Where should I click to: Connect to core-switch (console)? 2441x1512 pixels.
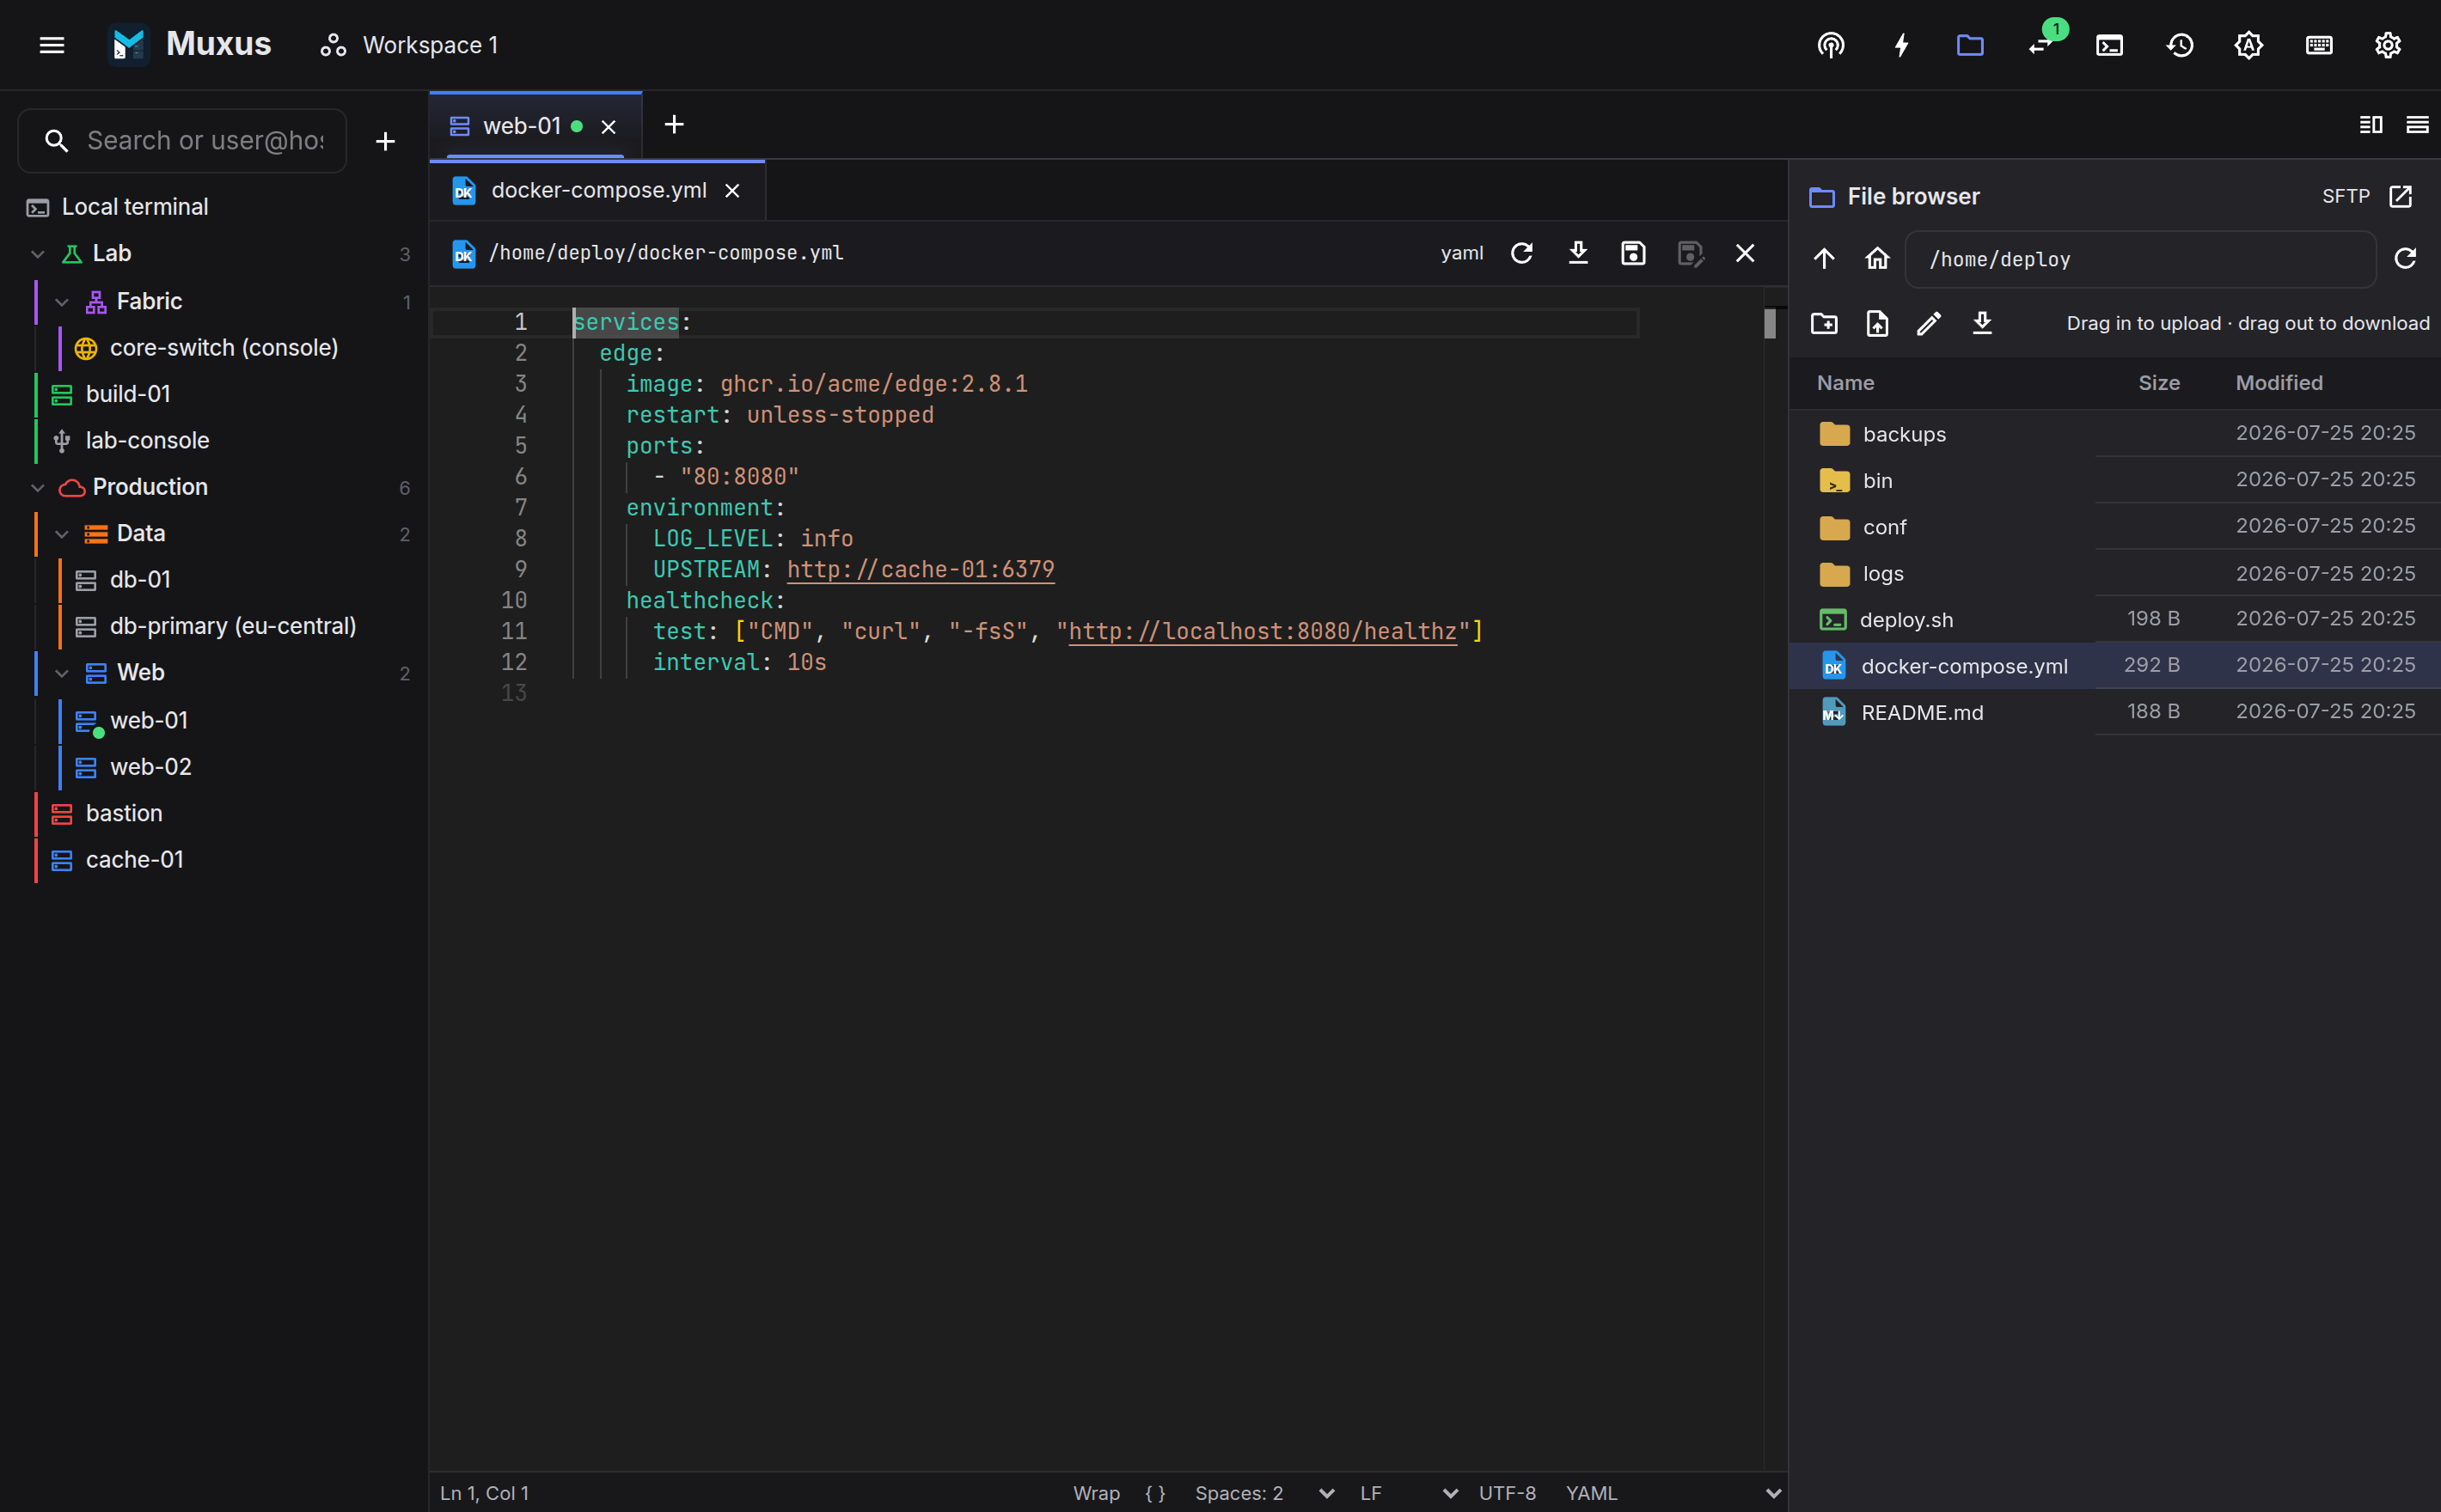223,348
